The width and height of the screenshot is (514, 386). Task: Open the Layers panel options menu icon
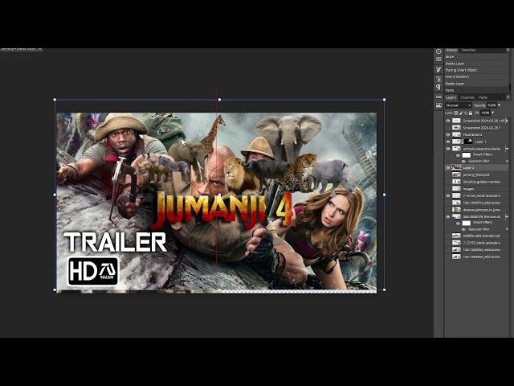click(508, 97)
